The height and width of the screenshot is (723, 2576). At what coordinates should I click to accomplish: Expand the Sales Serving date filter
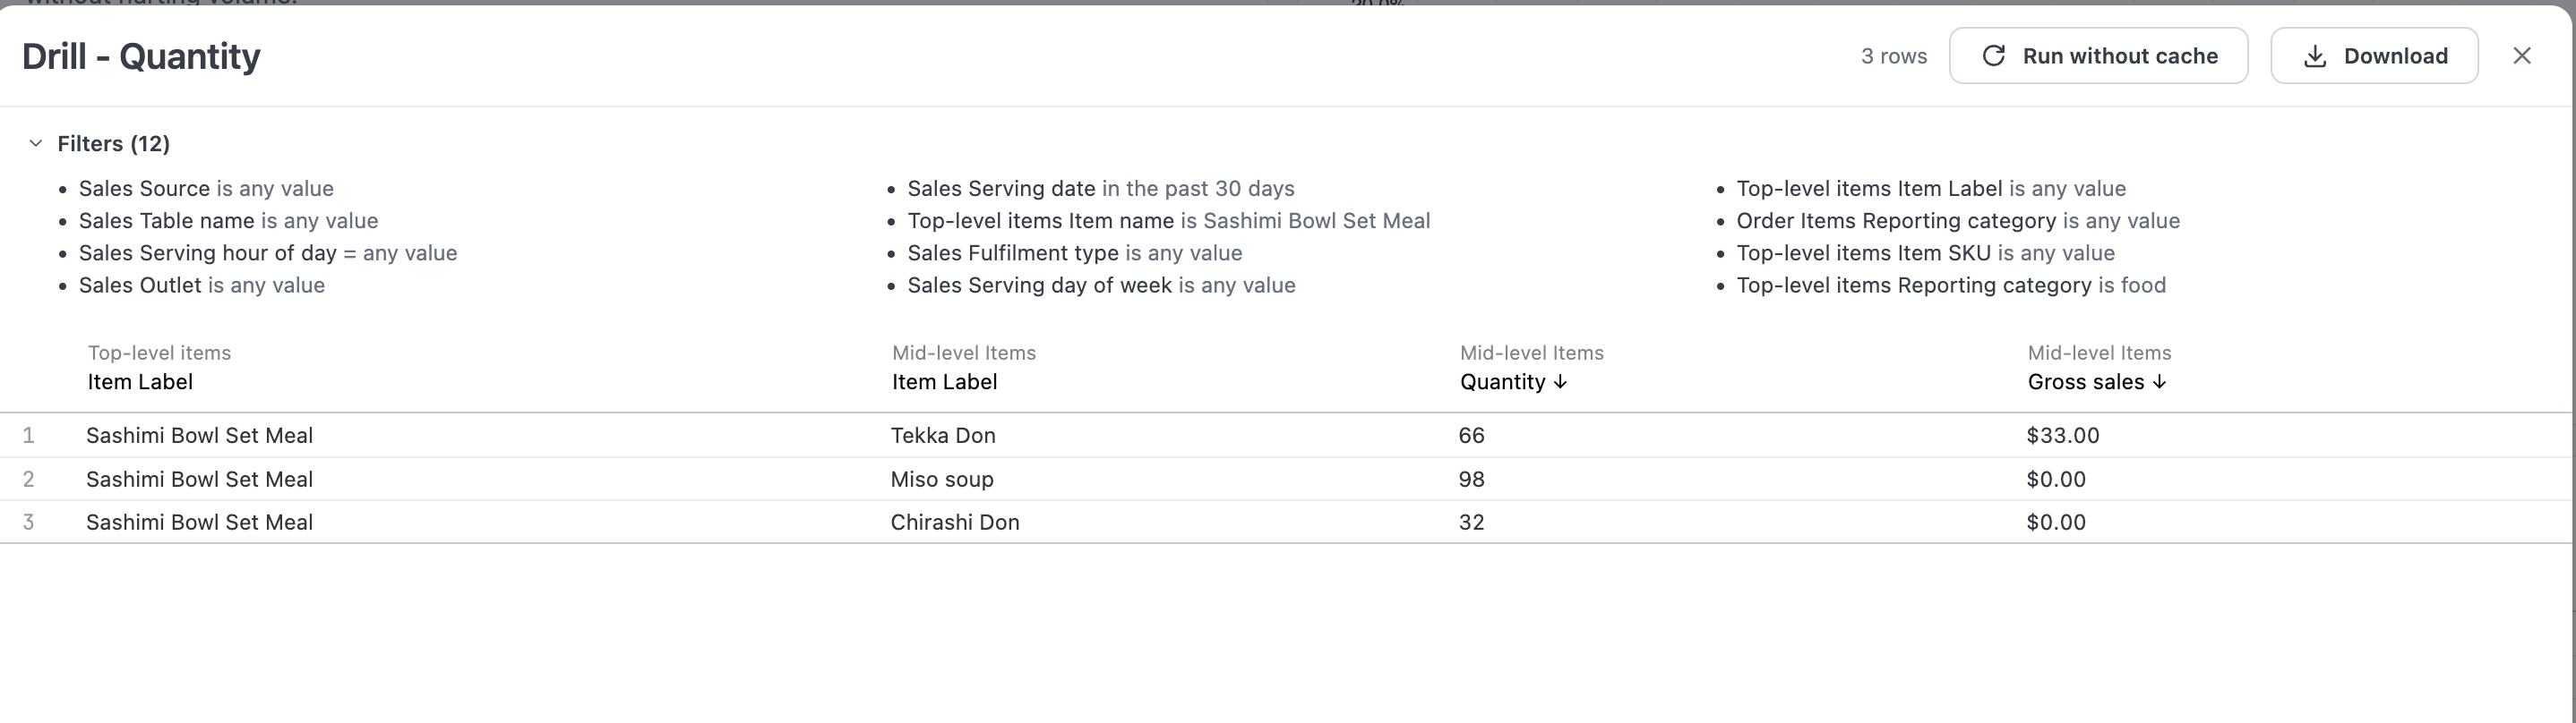1100,188
